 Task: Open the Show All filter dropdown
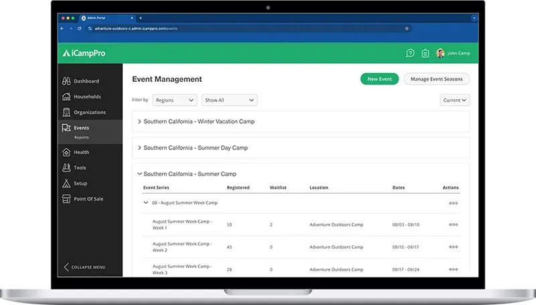(x=229, y=100)
